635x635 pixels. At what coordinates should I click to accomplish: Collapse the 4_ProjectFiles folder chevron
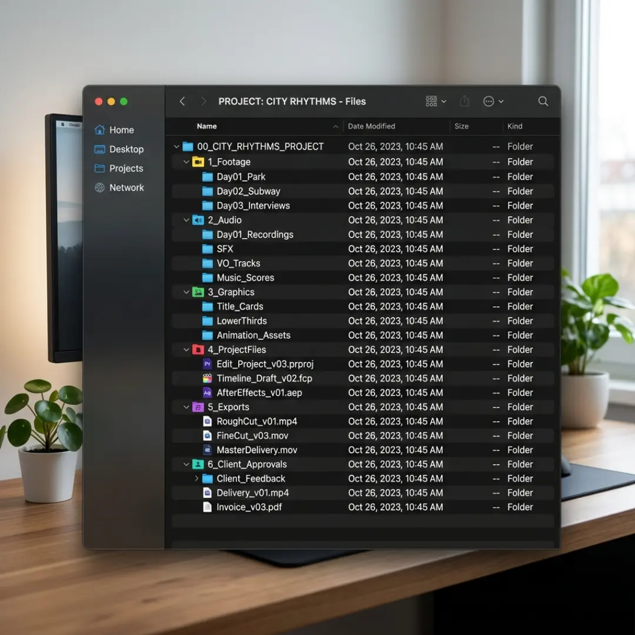click(186, 349)
